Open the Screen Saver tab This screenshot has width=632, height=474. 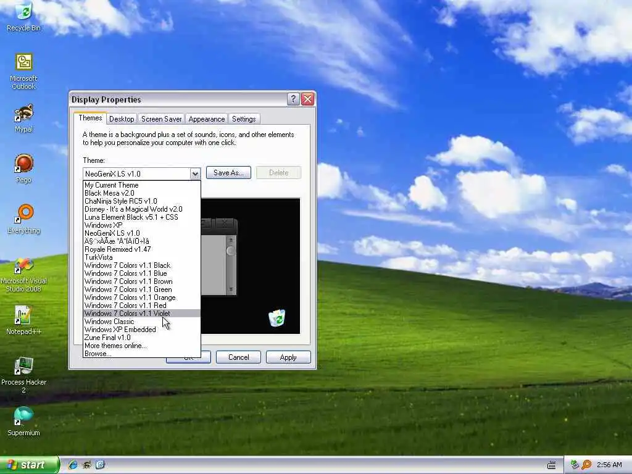tap(161, 119)
